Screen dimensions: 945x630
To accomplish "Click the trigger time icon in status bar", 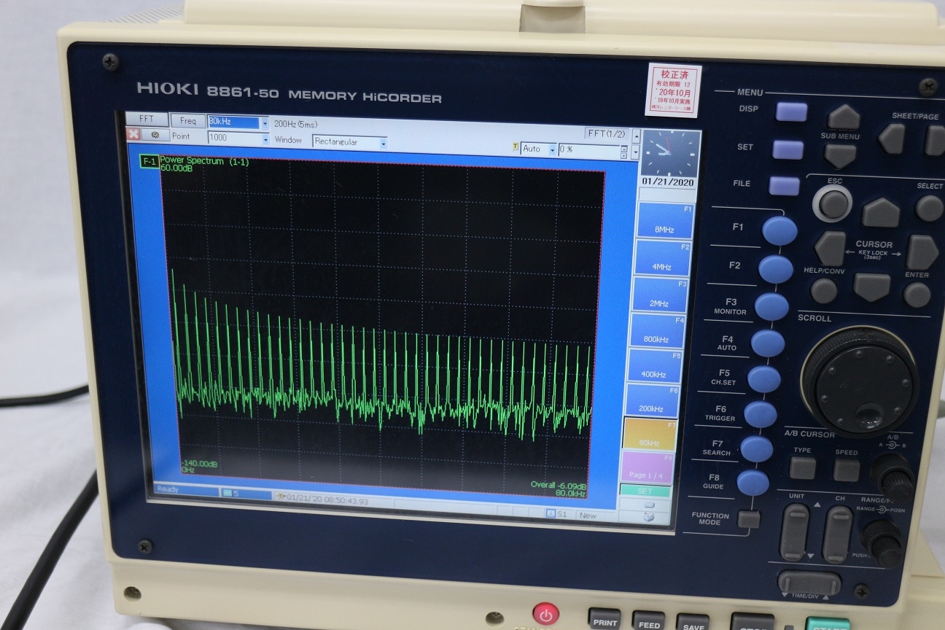I will click(281, 497).
